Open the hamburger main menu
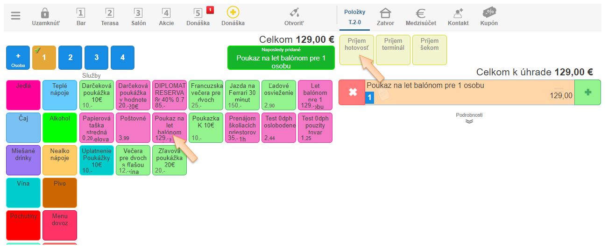The height and width of the screenshot is (247, 608). 16,15
